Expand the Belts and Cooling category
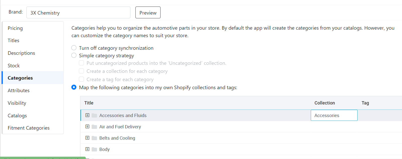Screen dimensions: 402x159 pos(87,138)
